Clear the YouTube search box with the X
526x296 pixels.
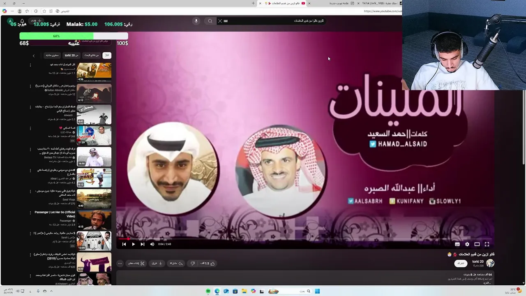click(x=220, y=21)
